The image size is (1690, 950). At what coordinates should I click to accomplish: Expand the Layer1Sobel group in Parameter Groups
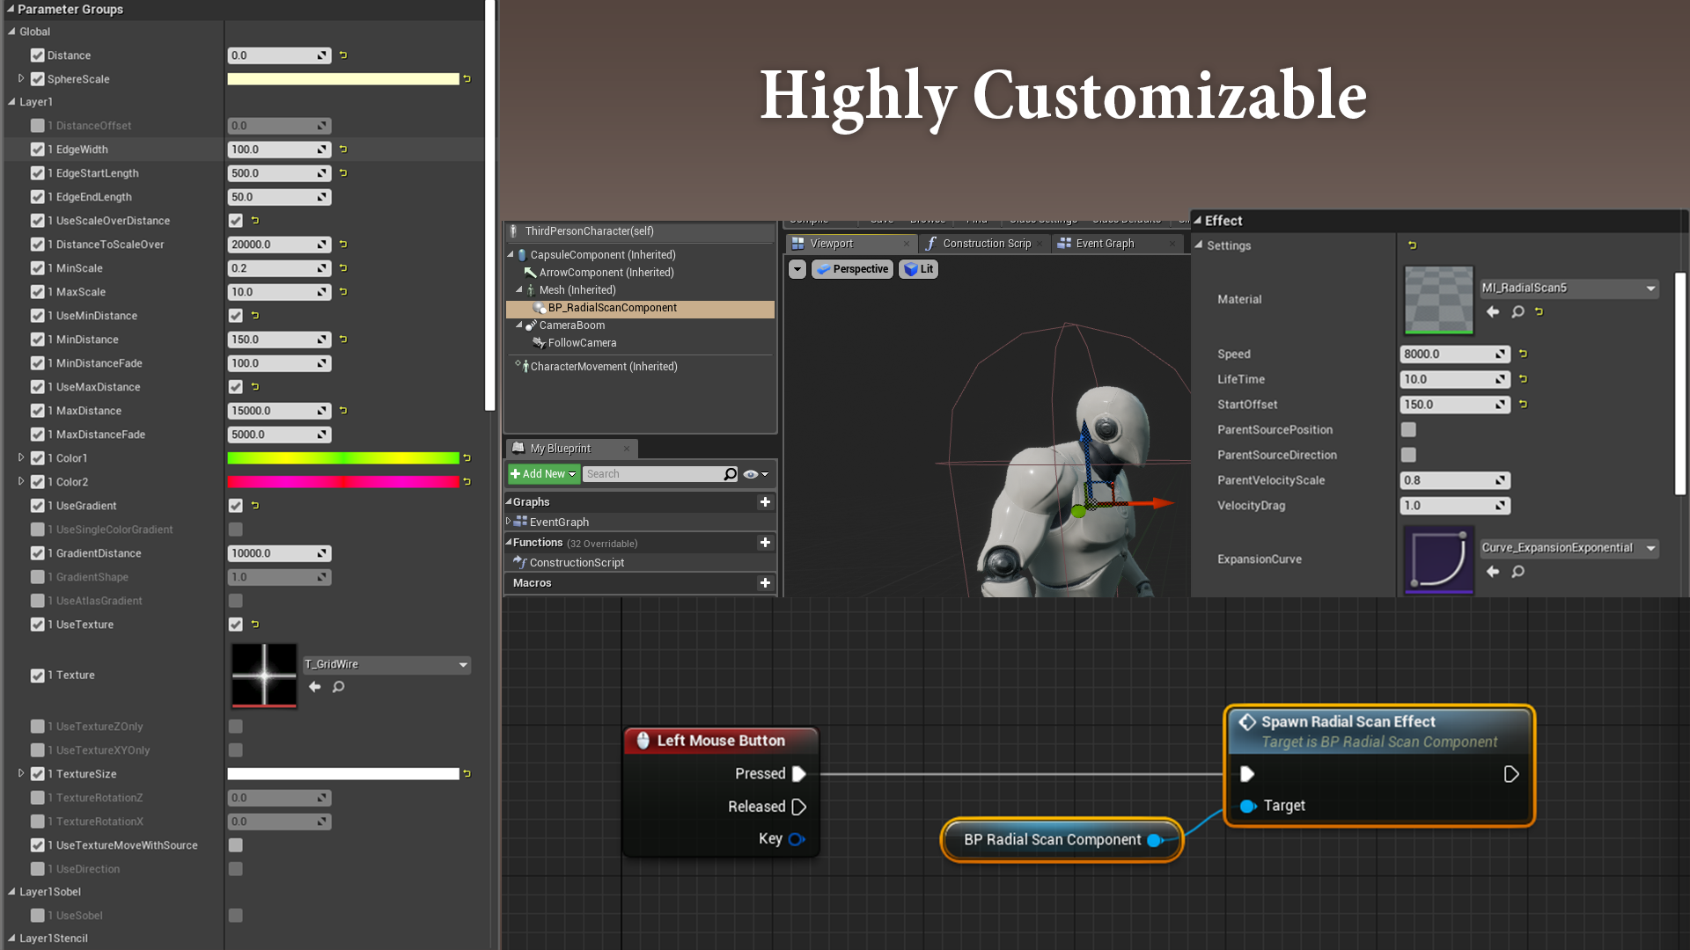click(x=8, y=892)
